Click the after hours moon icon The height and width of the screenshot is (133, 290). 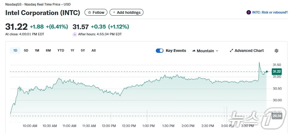[x=74, y=34]
